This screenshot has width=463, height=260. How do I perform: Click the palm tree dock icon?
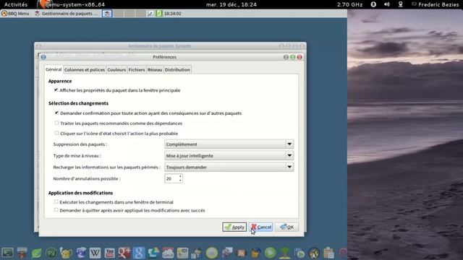coord(284,253)
